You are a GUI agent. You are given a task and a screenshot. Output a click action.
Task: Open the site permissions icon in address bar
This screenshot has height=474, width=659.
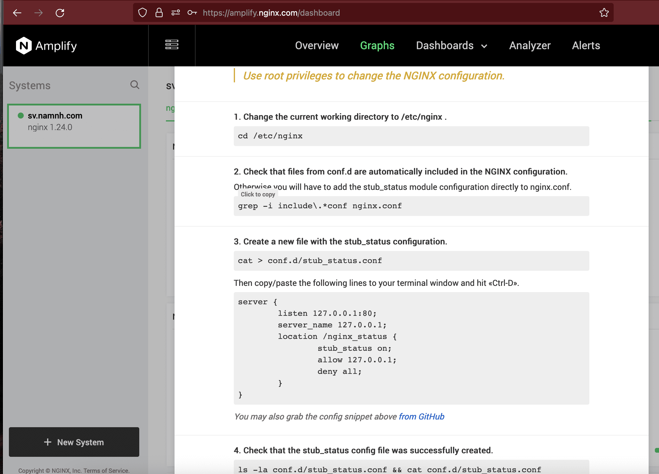[x=176, y=13]
